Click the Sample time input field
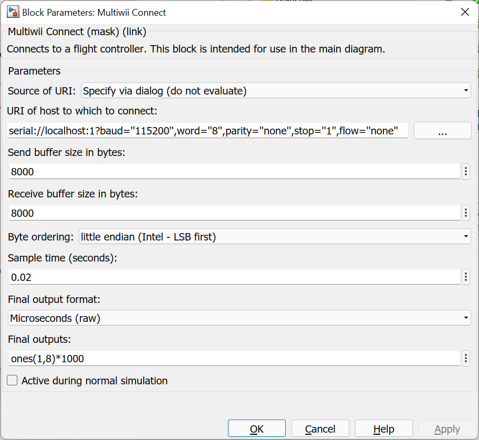The width and height of the screenshot is (479, 440). (x=234, y=277)
